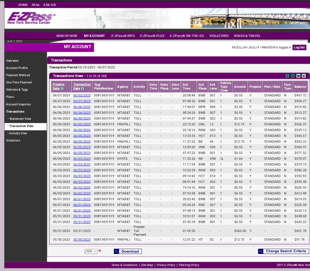Go to Payment Method
The image size is (310, 271).
tap(18, 75)
